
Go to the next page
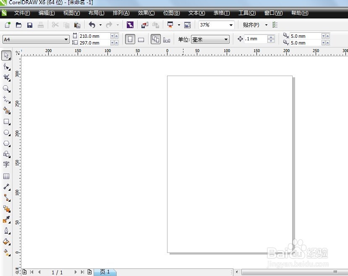point(76,272)
